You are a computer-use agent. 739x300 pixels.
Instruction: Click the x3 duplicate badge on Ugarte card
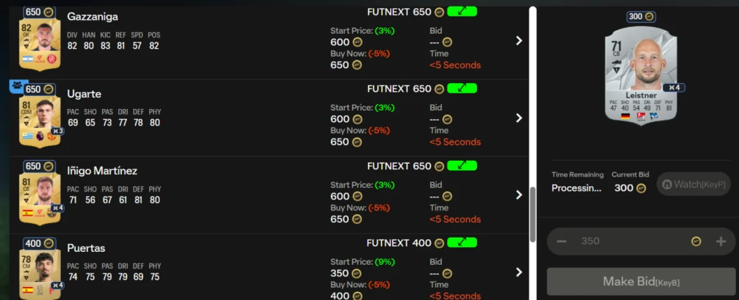tap(57, 131)
